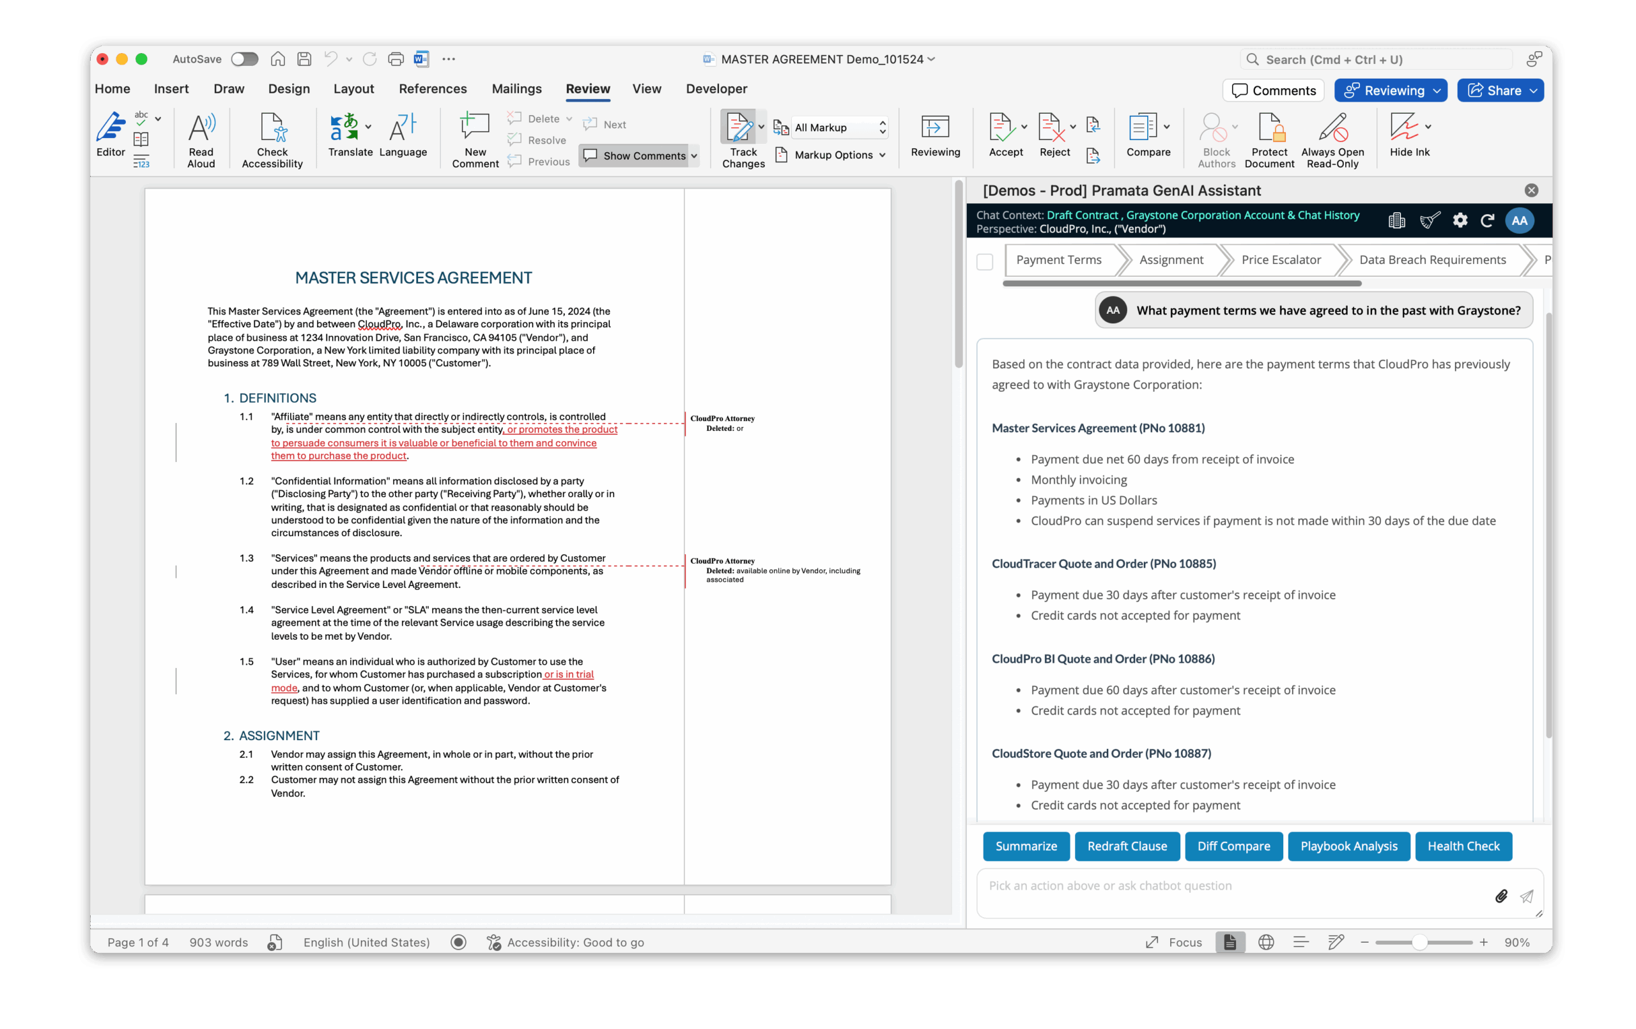Click the Summarize button
Image resolution: width=1636 pixels, height=1029 pixels.
pos(1026,846)
